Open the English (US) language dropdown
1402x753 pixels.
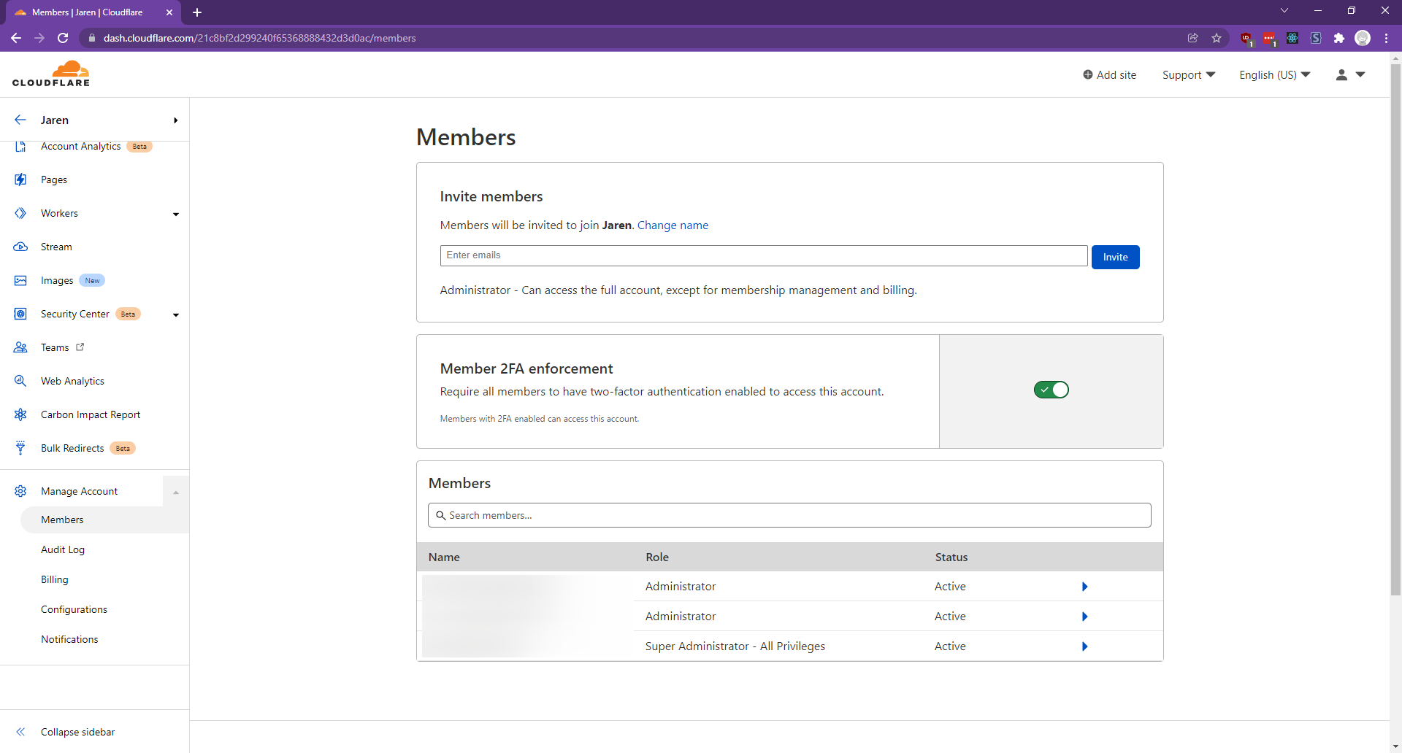[1273, 74]
